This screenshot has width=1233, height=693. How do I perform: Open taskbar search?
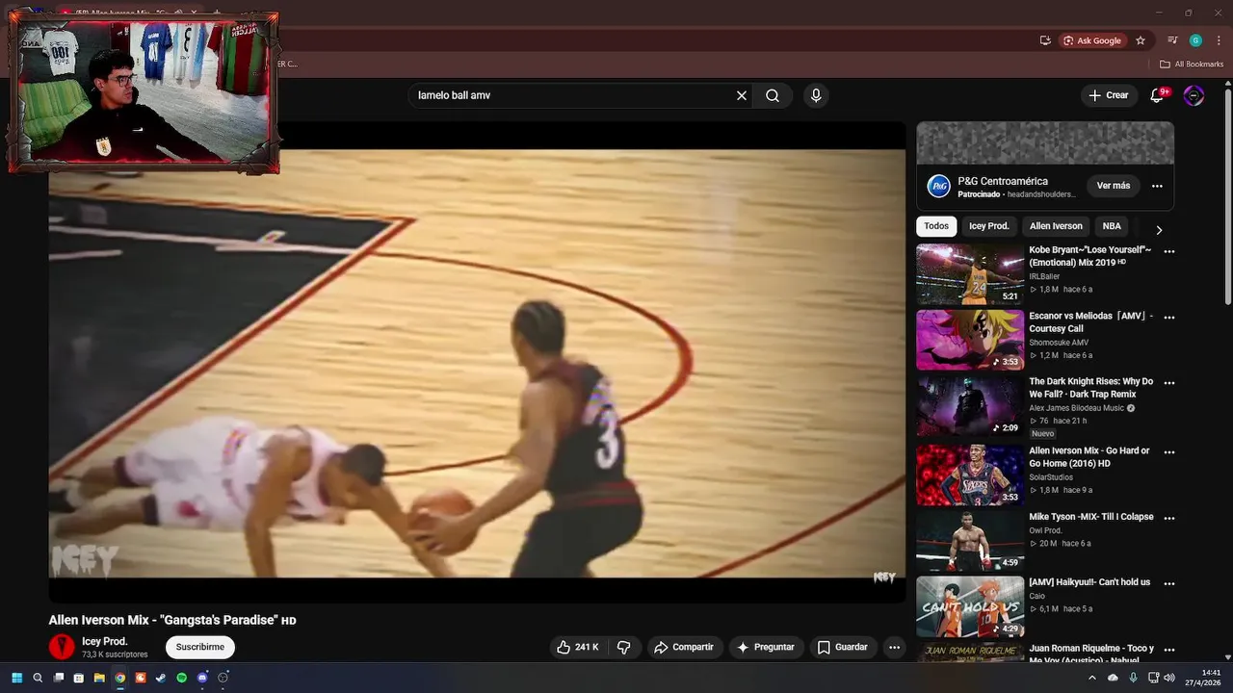[38, 678]
